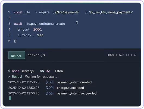Click the 'Ready!' status text

pos(17,77)
